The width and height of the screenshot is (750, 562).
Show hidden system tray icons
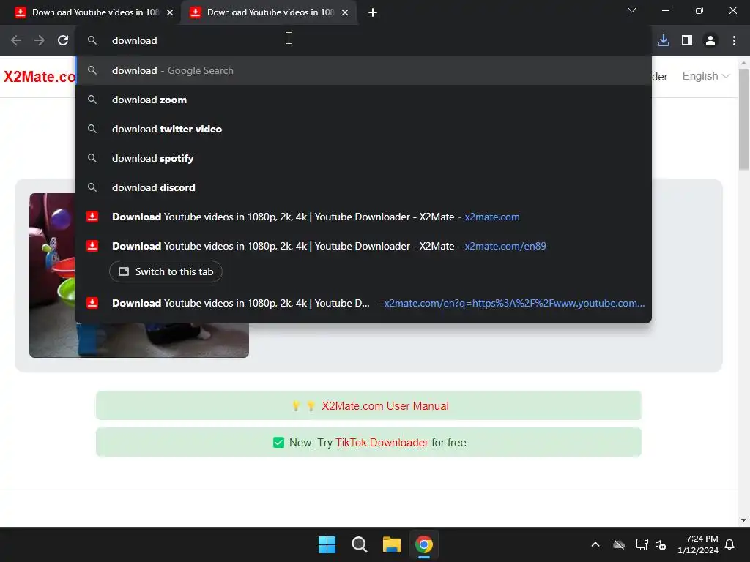(595, 544)
